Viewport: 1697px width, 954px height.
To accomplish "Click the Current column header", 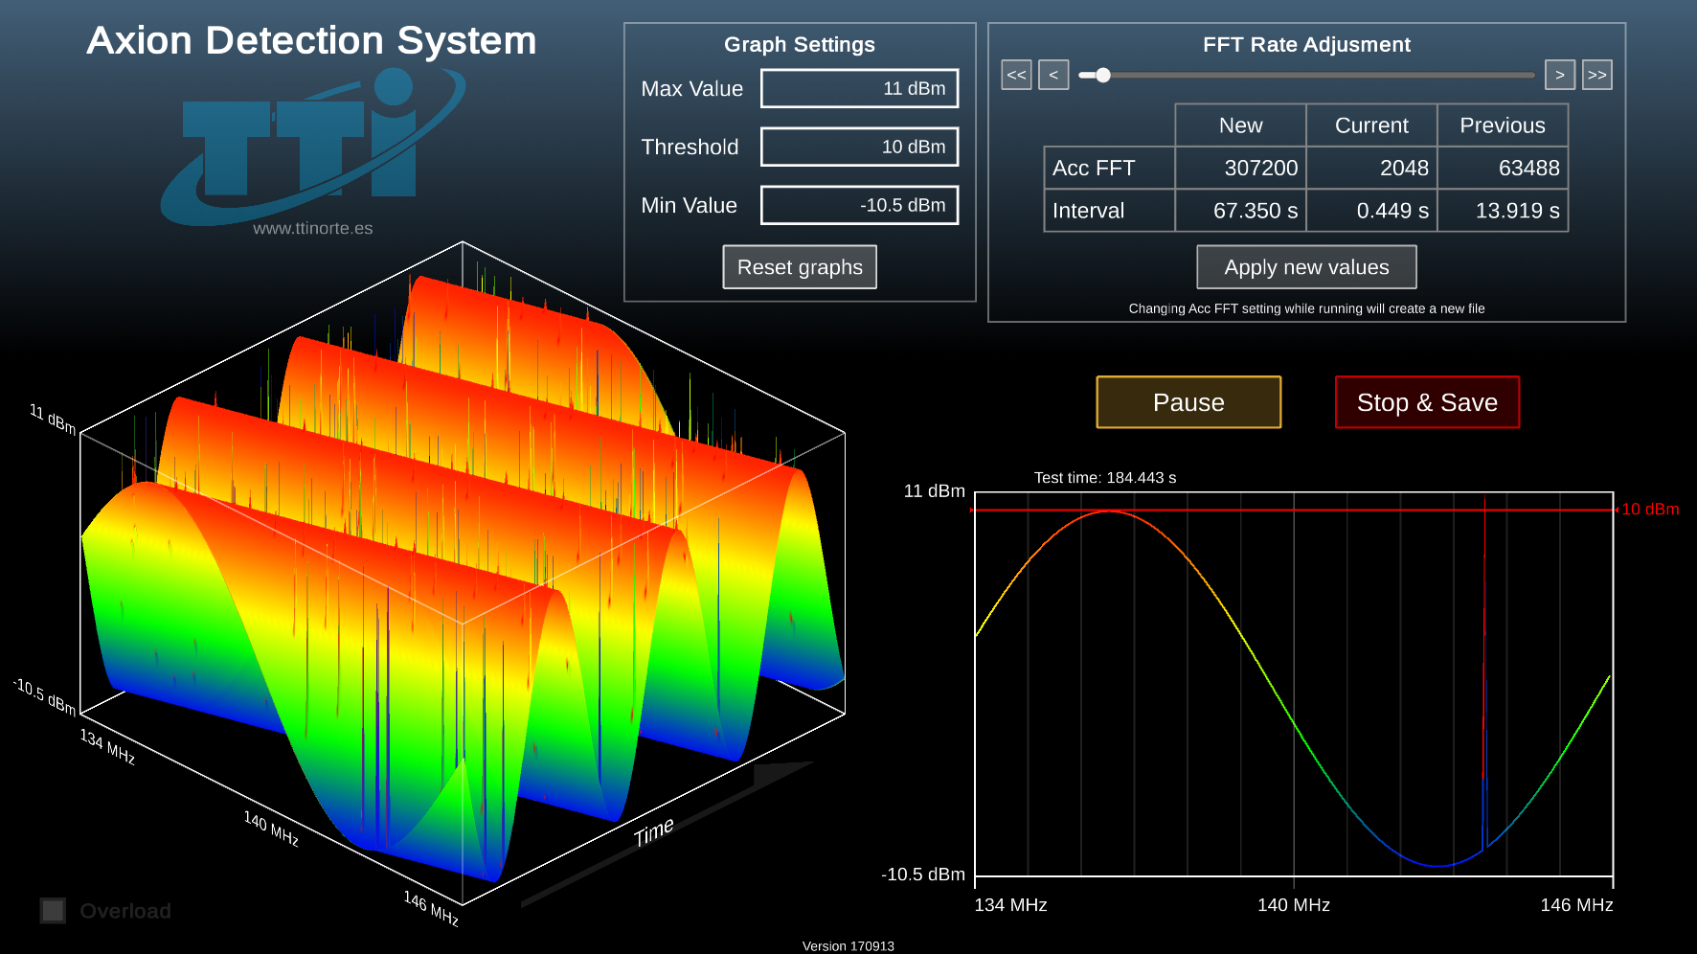I will pyautogui.click(x=1371, y=125).
